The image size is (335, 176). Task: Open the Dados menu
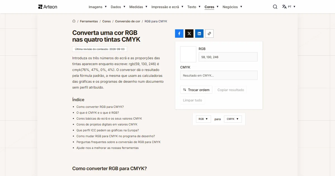point(118,7)
